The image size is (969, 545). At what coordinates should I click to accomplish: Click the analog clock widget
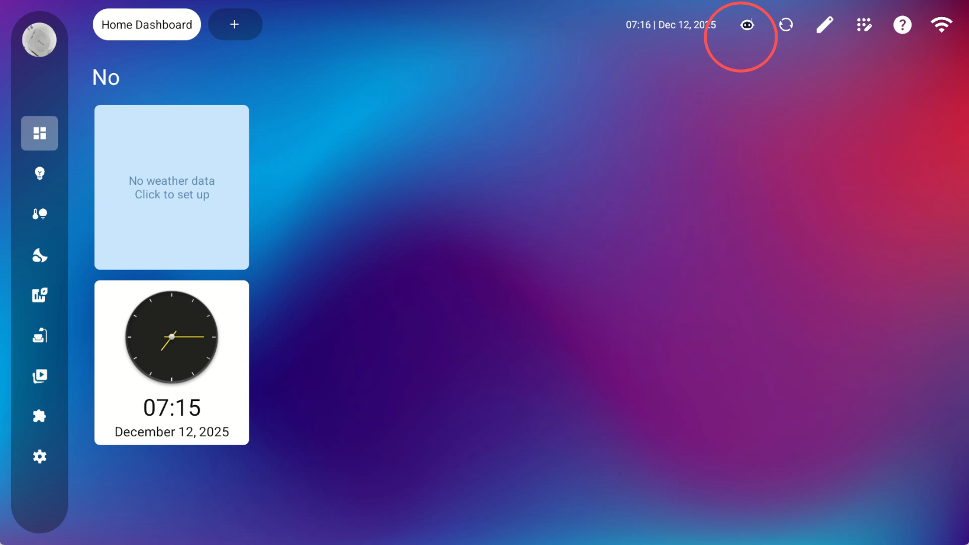tap(171, 337)
